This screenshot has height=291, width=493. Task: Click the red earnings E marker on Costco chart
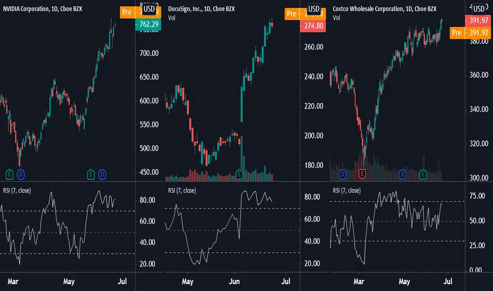pyautogui.click(x=362, y=174)
